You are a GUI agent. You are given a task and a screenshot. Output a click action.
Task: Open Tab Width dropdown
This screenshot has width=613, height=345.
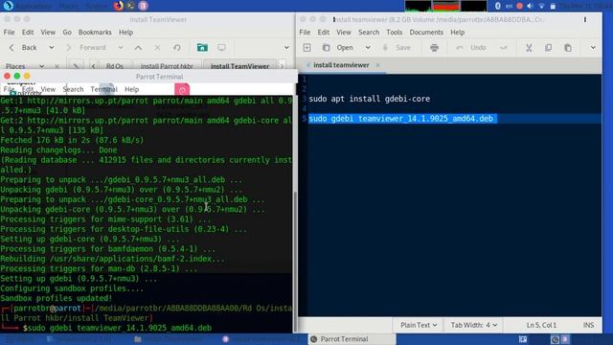473,325
